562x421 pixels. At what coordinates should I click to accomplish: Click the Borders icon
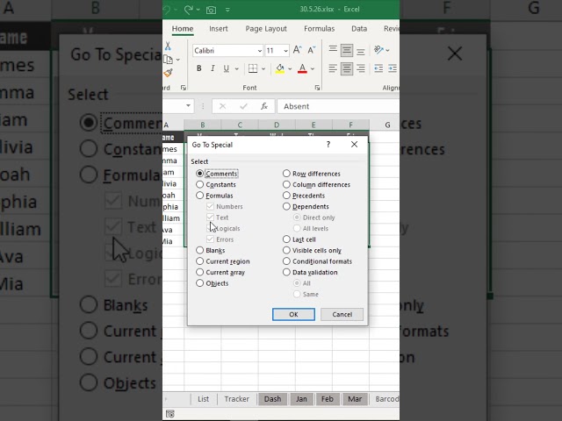253,68
